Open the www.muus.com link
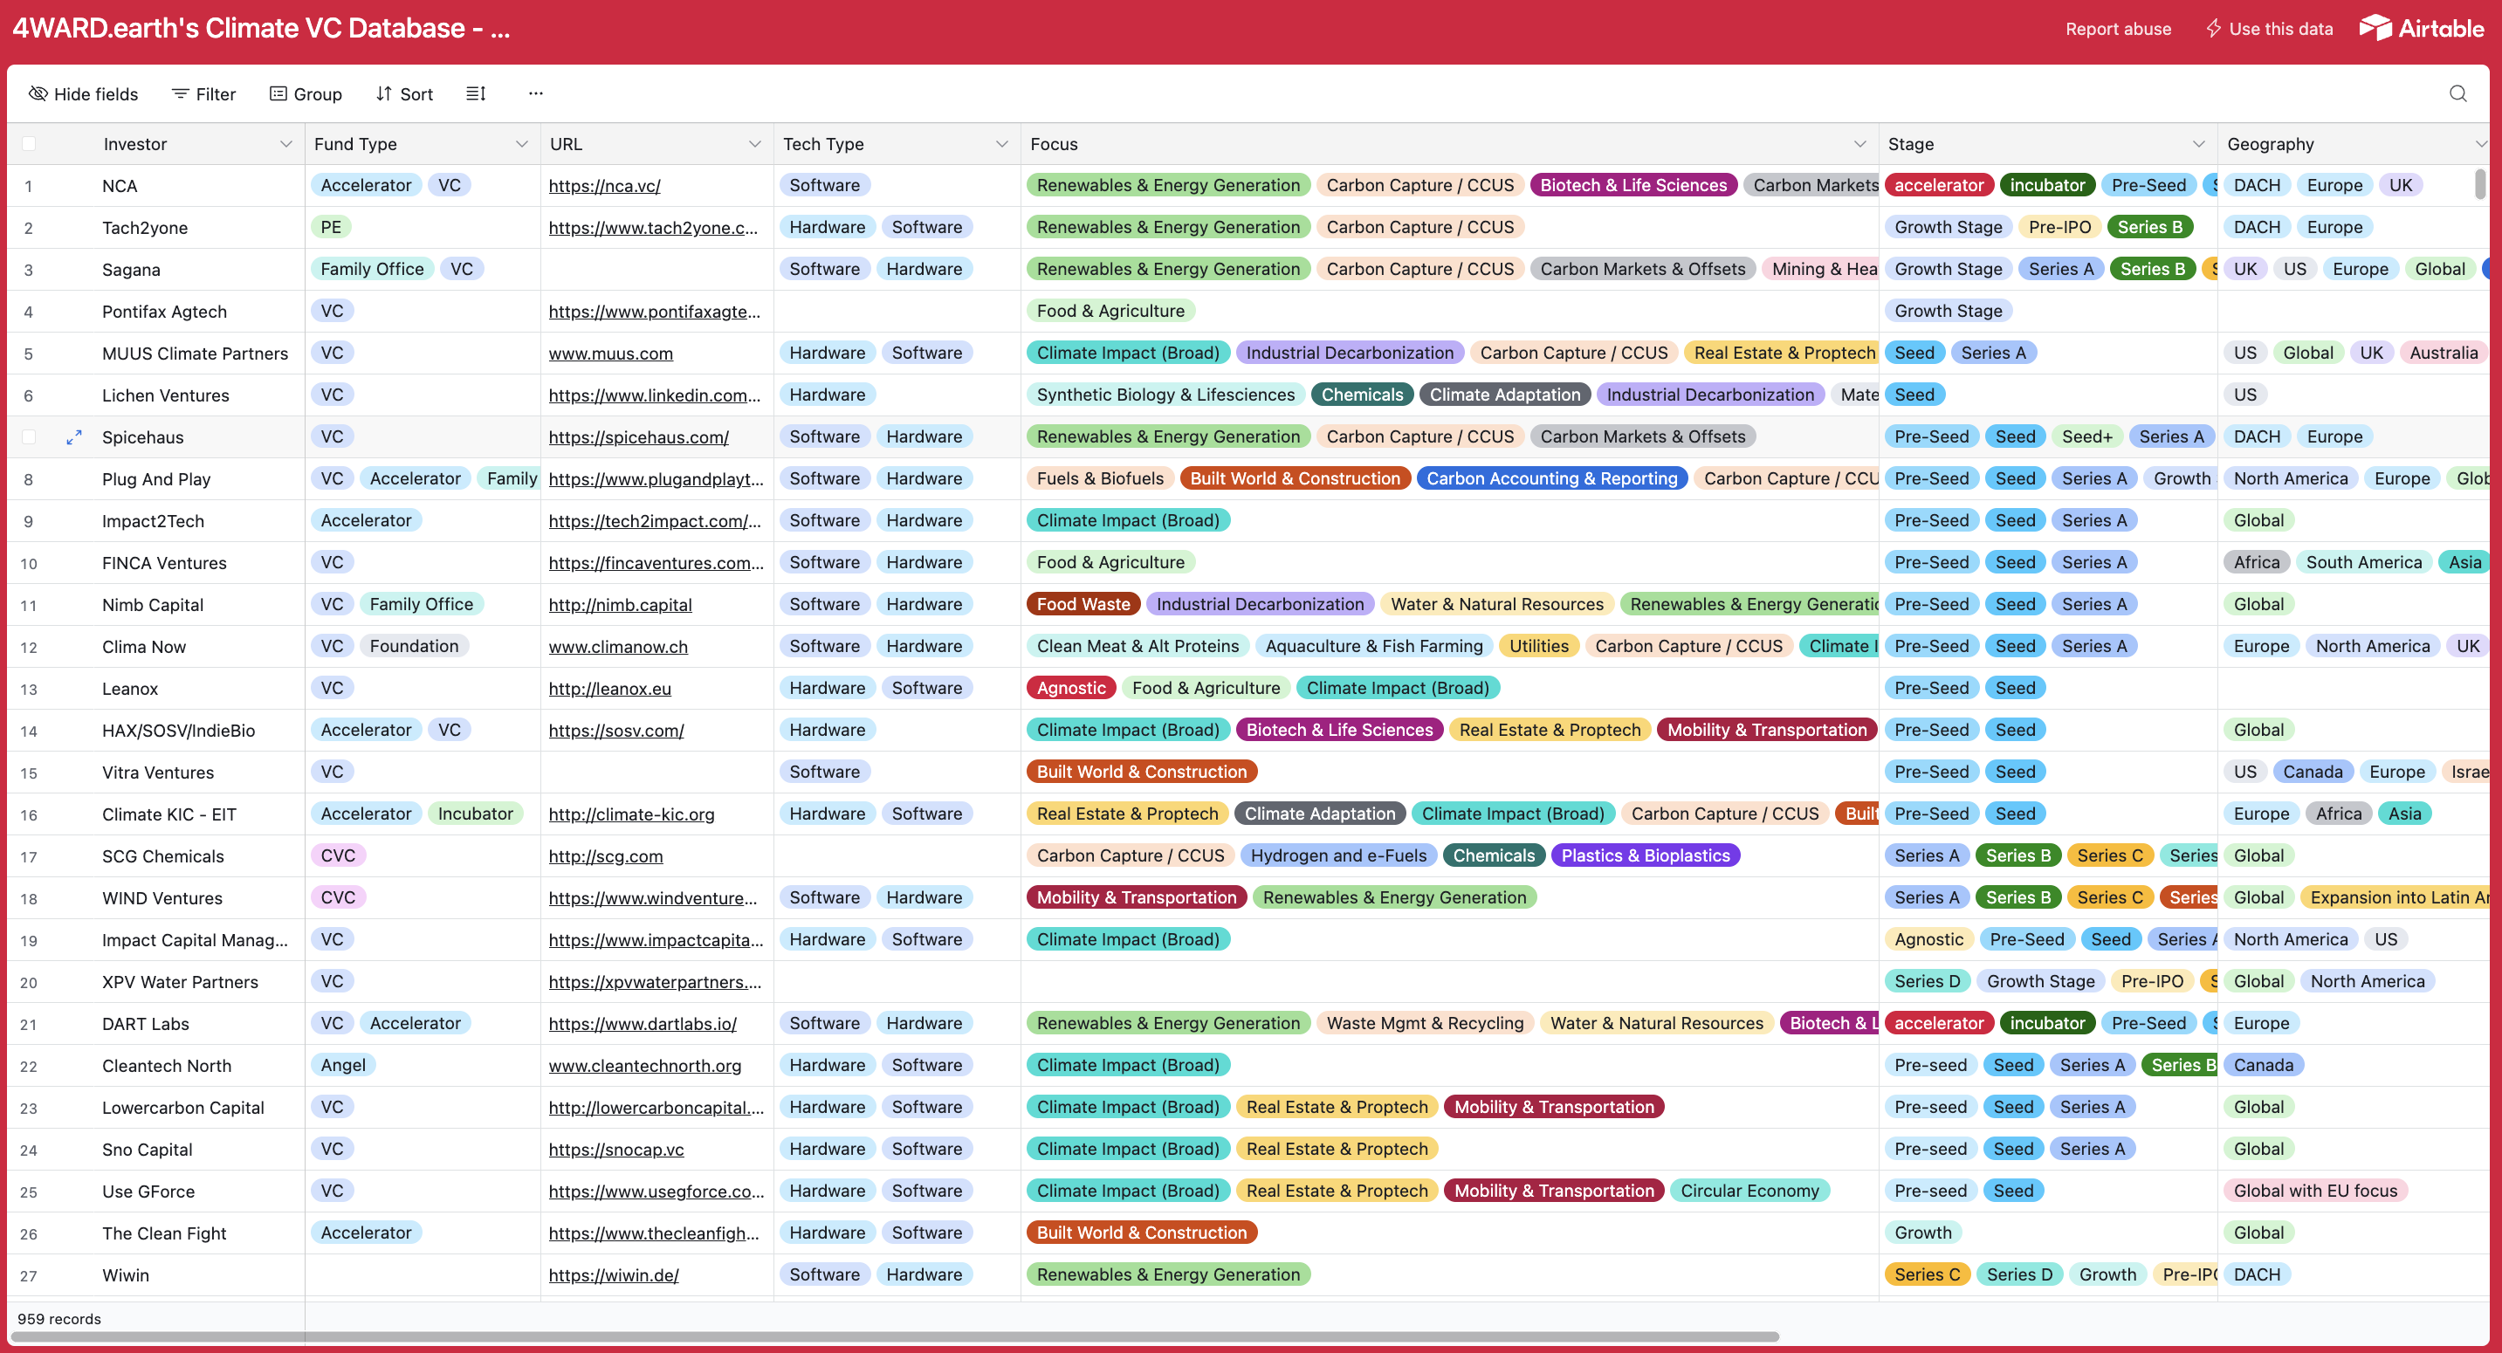 (x=611, y=354)
